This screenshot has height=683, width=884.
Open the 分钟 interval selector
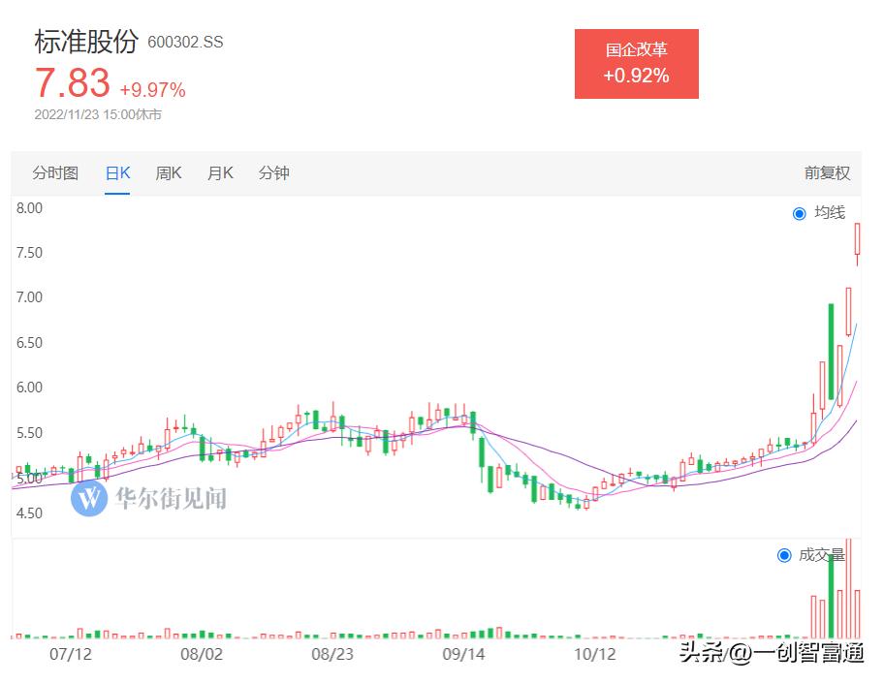tap(274, 172)
